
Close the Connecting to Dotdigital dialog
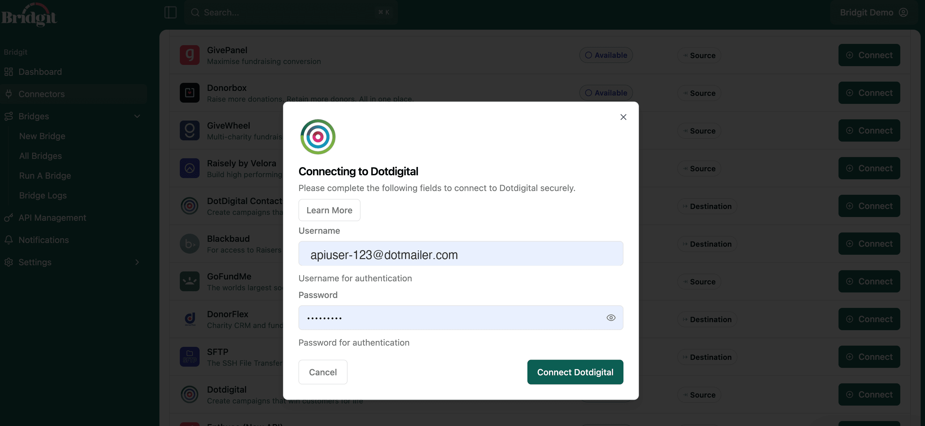[x=623, y=117]
